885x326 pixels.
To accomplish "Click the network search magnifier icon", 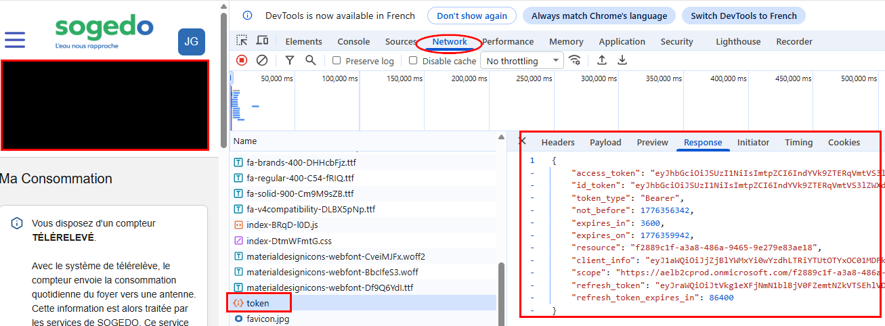I will tap(311, 60).
